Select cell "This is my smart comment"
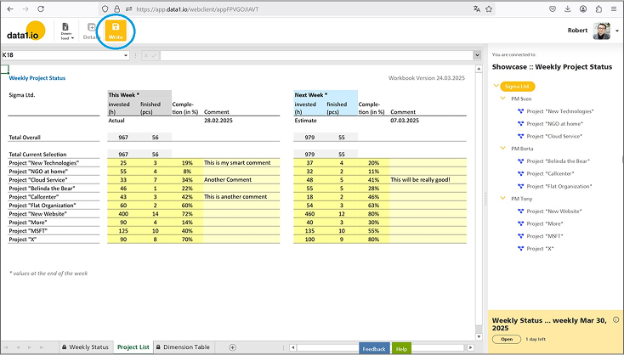624x355 pixels. 241,162
